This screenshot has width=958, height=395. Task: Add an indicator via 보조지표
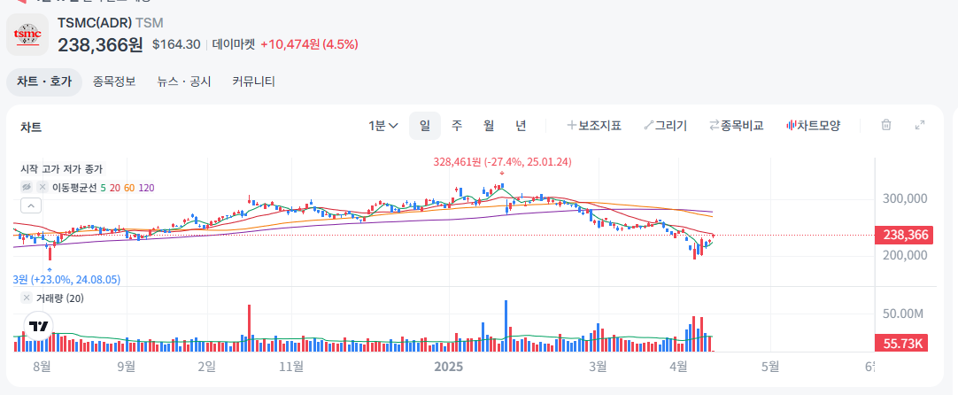point(594,126)
